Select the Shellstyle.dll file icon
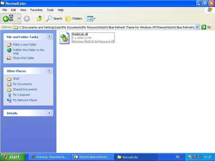The image size is (215, 161). pyautogui.click(x=64, y=38)
